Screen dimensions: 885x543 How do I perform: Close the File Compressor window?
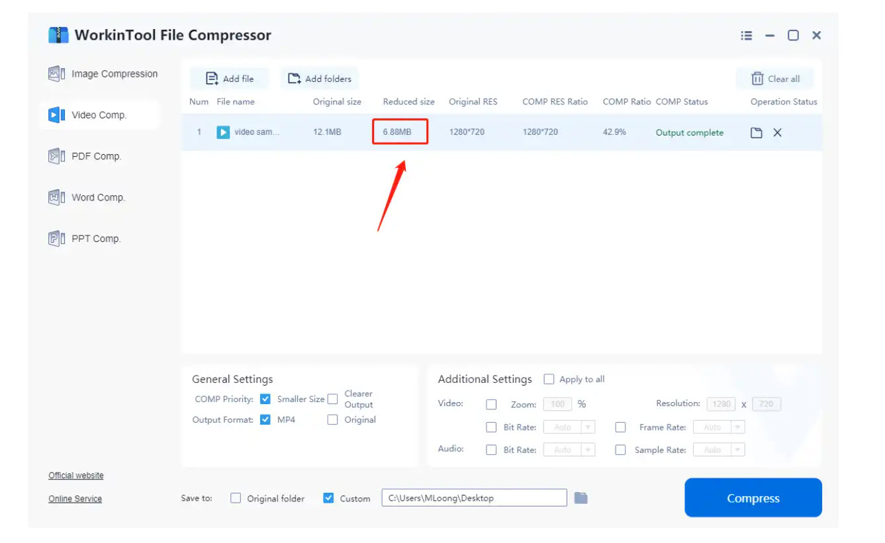point(817,36)
